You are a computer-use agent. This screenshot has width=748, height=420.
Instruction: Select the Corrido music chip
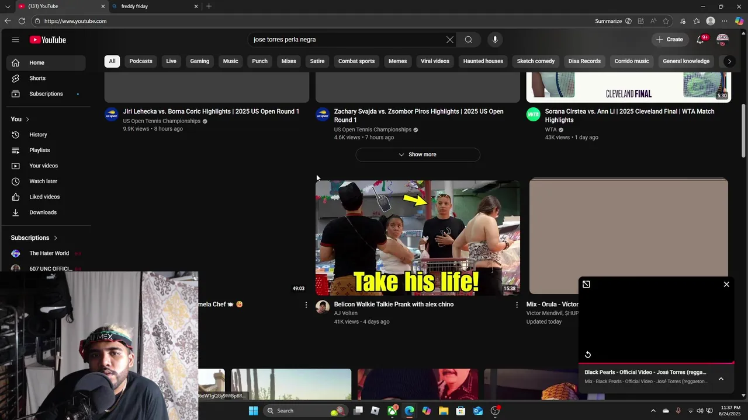tap(632, 61)
